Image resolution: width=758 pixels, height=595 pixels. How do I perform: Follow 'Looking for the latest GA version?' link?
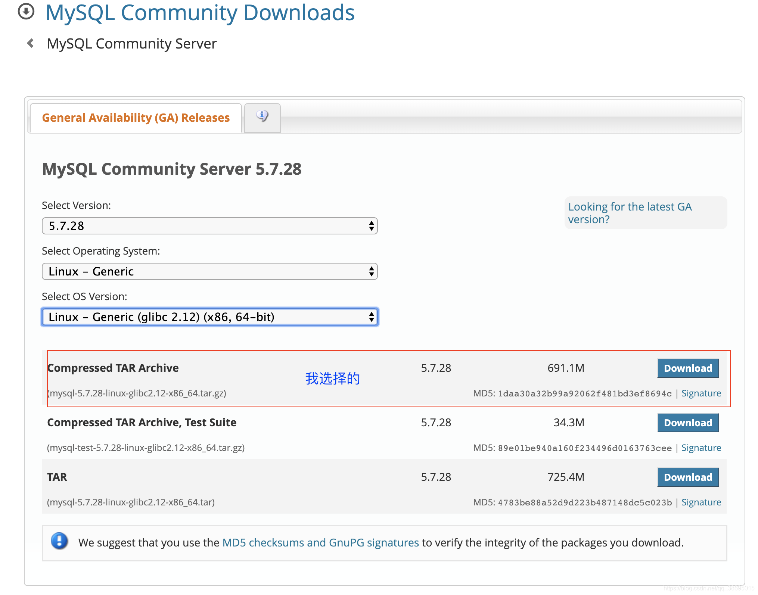(630, 213)
